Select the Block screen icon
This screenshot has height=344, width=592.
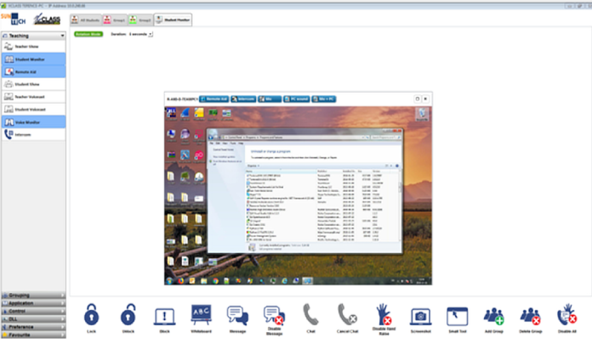tap(165, 316)
